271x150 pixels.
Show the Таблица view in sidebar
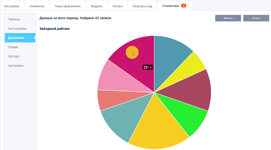[14, 19]
